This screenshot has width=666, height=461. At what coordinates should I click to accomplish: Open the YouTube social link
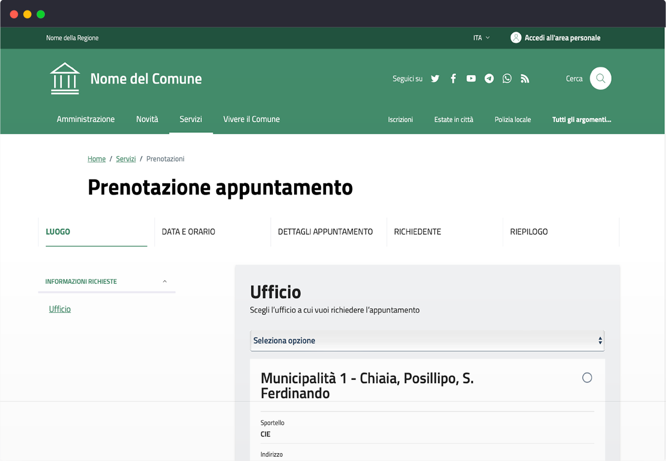[471, 79]
